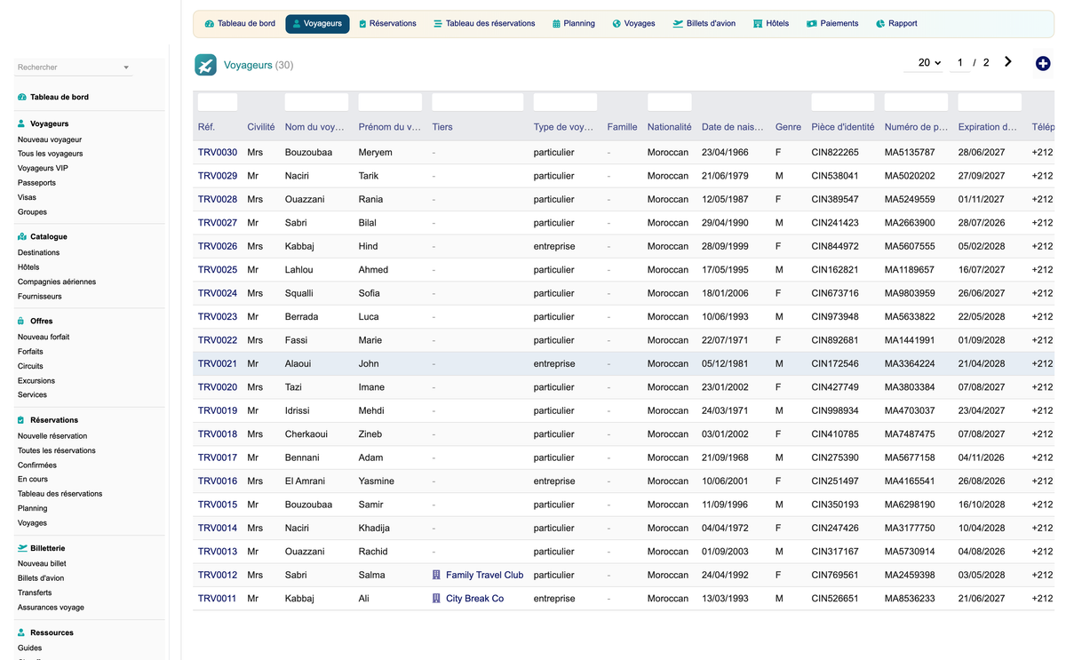Open the Tableau de bord tab
This screenshot has width=1066, height=660.
pyautogui.click(x=240, y=24)
